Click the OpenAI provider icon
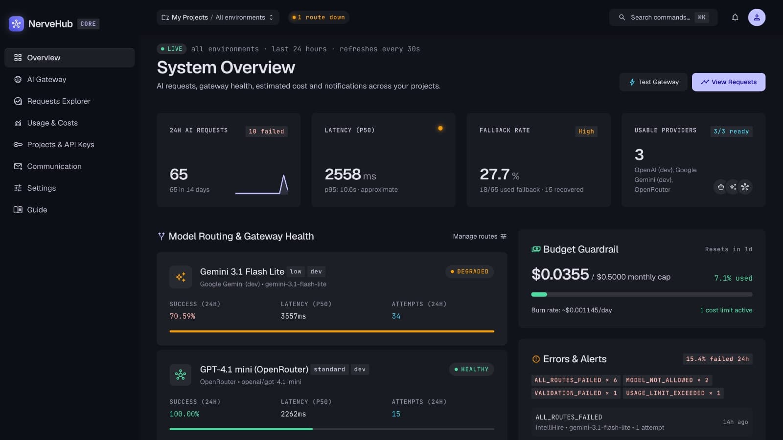Screen dimensions: 783x440 click(720, 187)
